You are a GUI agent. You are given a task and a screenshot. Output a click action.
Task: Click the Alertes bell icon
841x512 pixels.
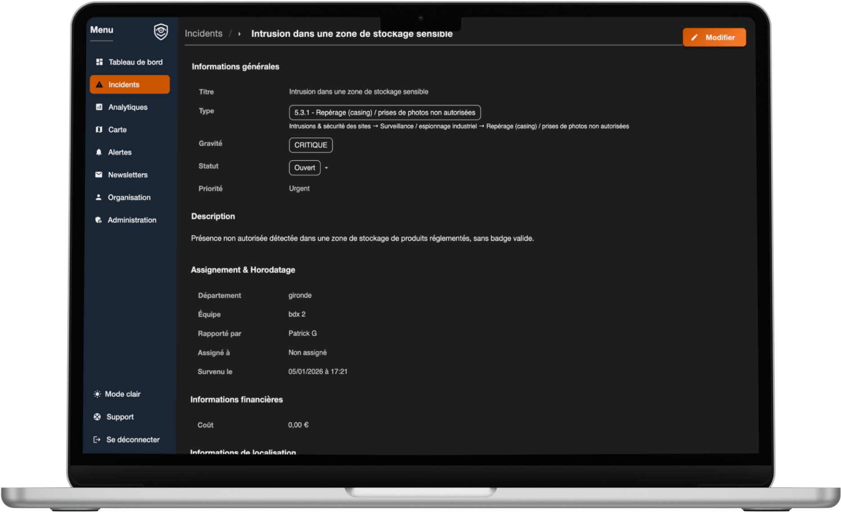pos(99,152)
